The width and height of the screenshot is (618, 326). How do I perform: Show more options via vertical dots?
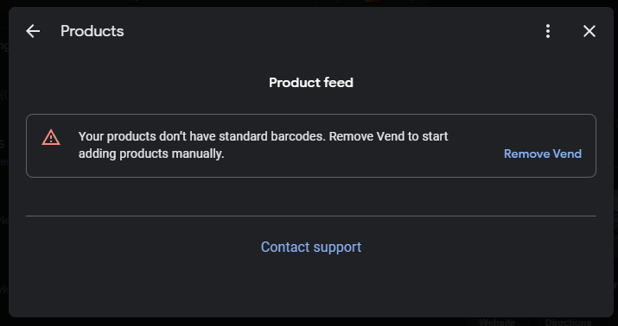(548, 31)
